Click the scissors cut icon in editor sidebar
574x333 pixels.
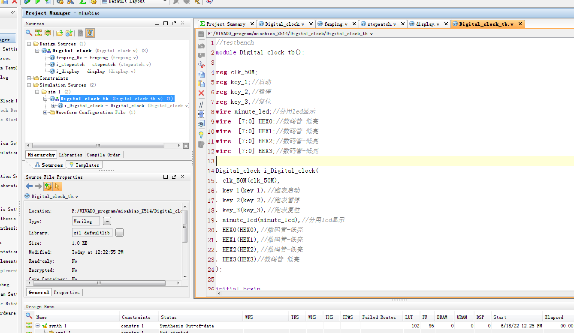(201, 64)
